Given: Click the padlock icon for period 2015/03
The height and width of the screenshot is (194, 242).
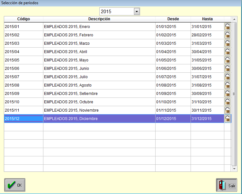Looking at the screenshot, I should 227,43.
